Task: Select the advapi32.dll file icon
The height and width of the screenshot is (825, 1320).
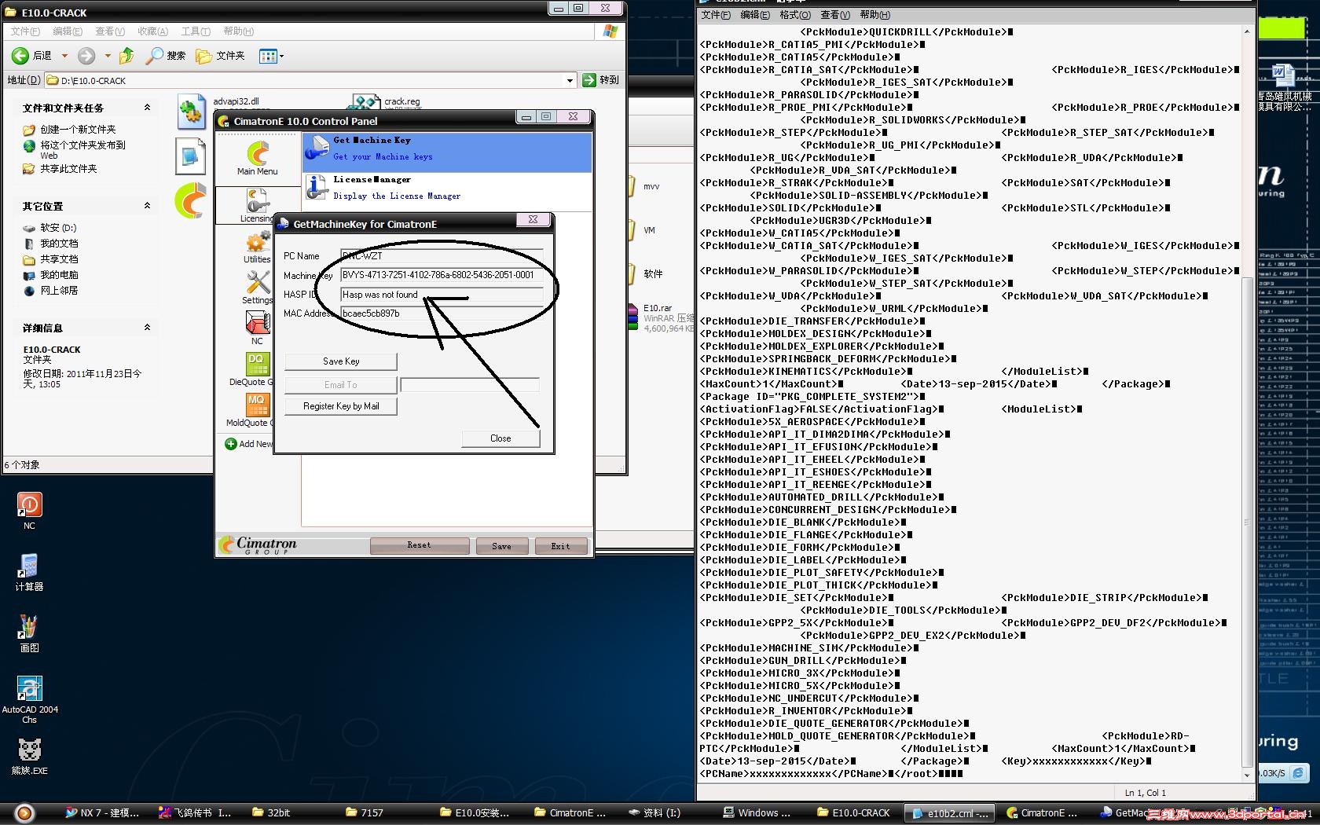Action: tap(191, 111)
